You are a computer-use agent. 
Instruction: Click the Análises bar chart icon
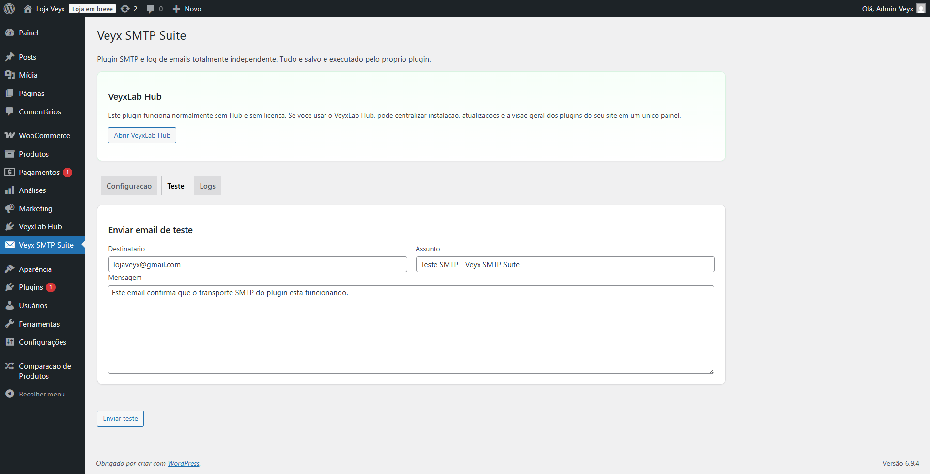pos(10,190)
